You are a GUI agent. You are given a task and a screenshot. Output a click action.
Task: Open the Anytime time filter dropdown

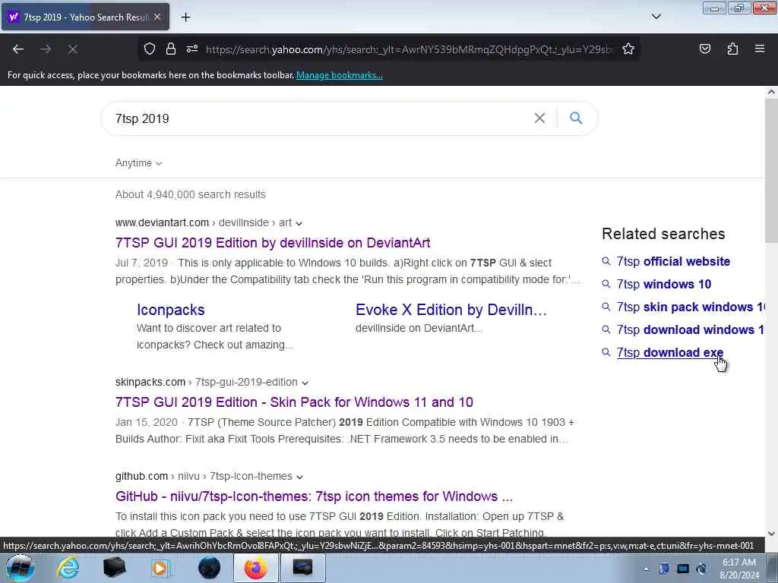coord(138,163)
